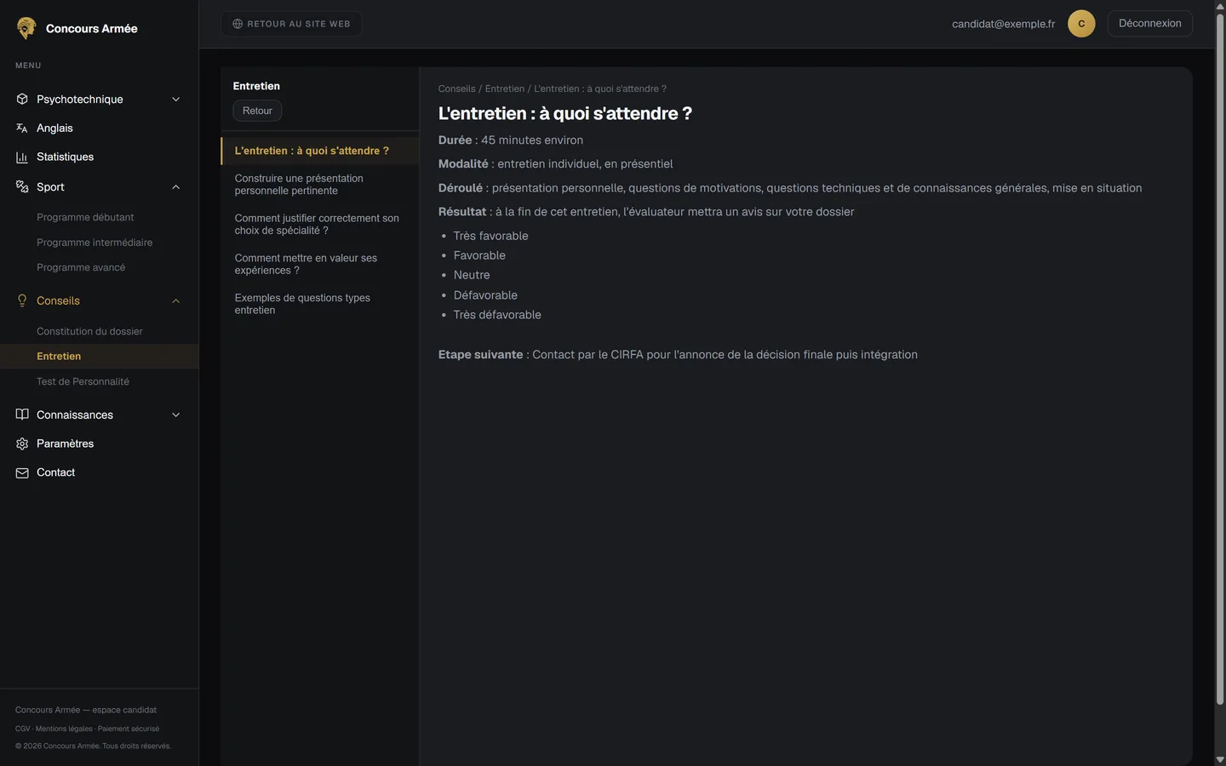
Task: Select the Entretien sidebar submenu item
Action: (99, 356)
